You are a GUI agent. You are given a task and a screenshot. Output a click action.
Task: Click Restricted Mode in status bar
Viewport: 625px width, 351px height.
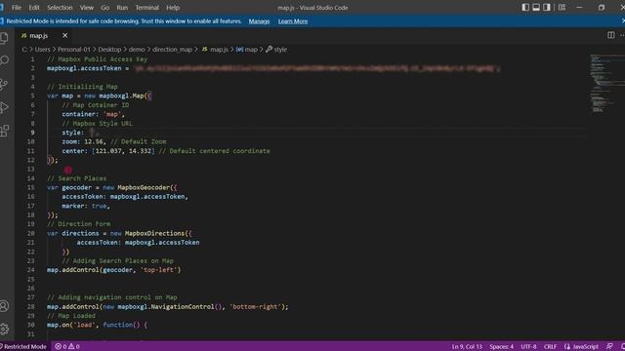(23, 347)
